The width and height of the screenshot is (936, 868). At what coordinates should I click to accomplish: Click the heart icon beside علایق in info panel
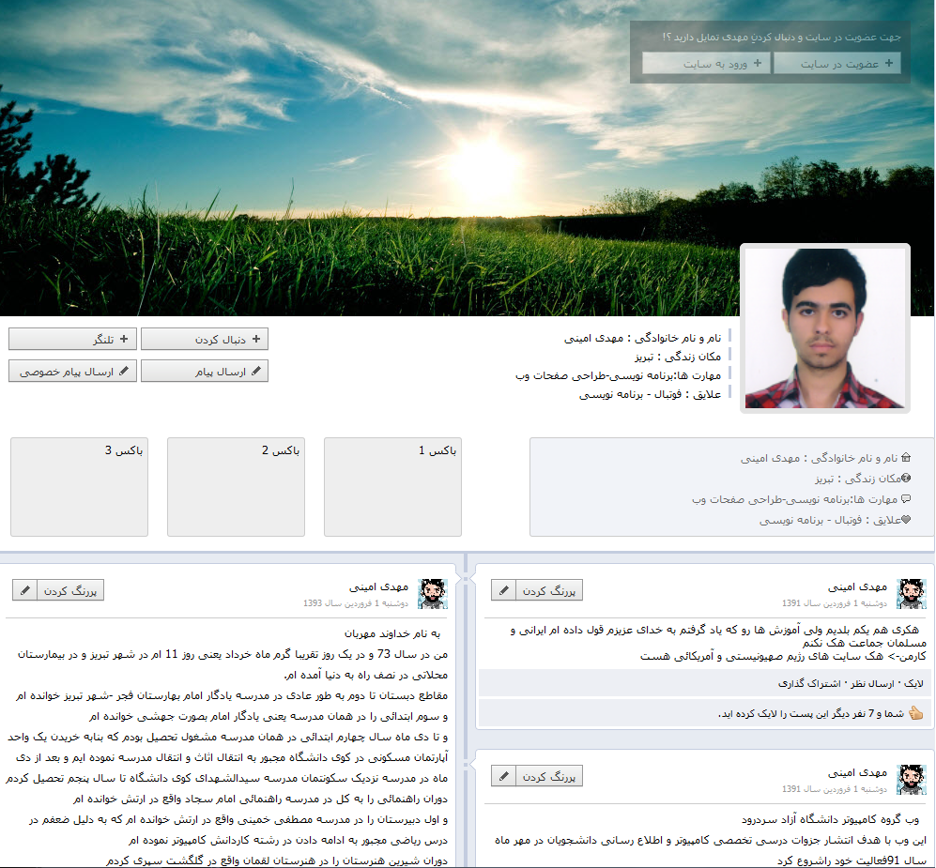[906, 520]
